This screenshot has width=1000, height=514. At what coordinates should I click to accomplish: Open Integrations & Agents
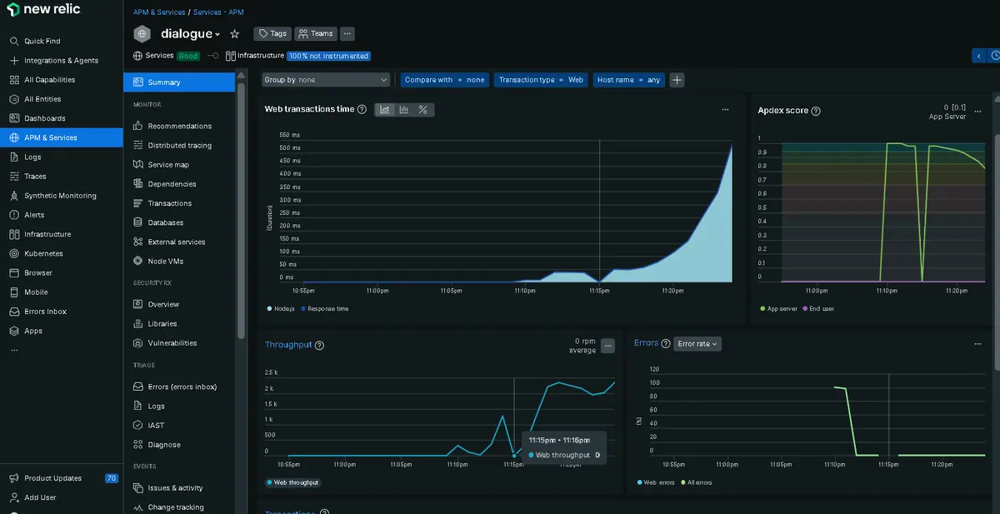point(62,61)
